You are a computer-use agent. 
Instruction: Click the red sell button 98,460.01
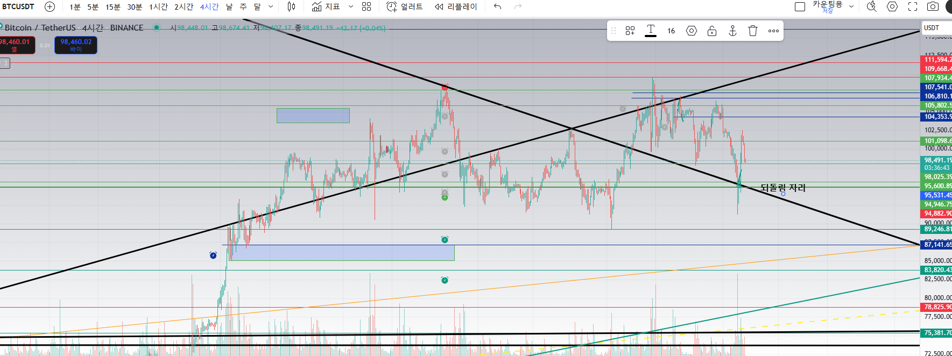[17, 45]
